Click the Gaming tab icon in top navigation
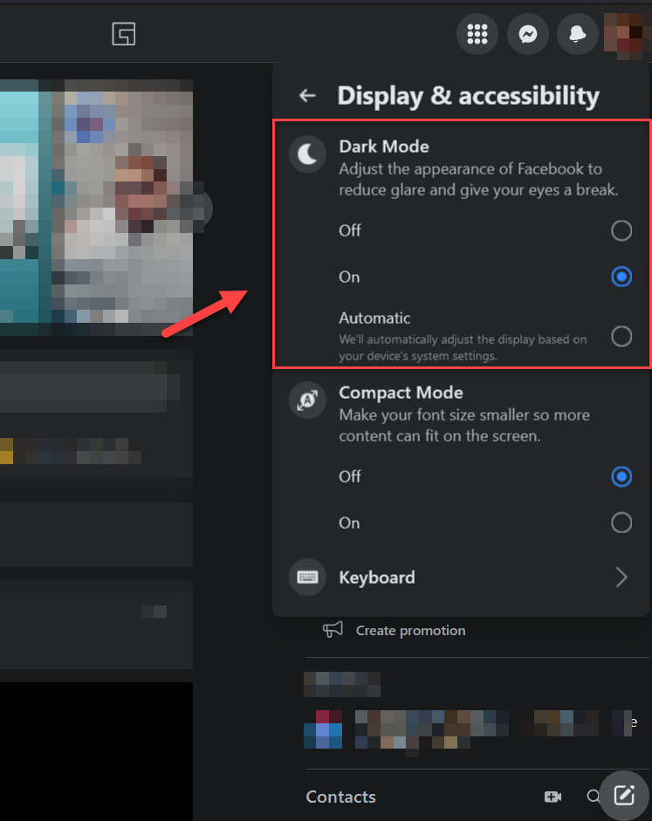This screenshot has height=821, width=652. tap(124, 35)
